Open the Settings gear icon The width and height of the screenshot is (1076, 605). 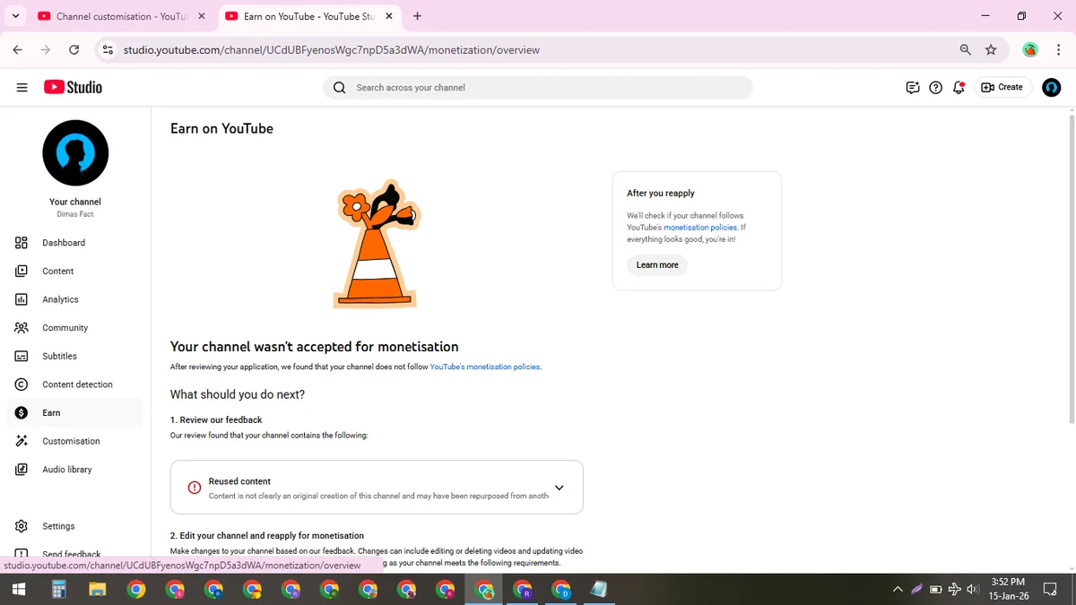pyautogui.click(x=22, y=526)
